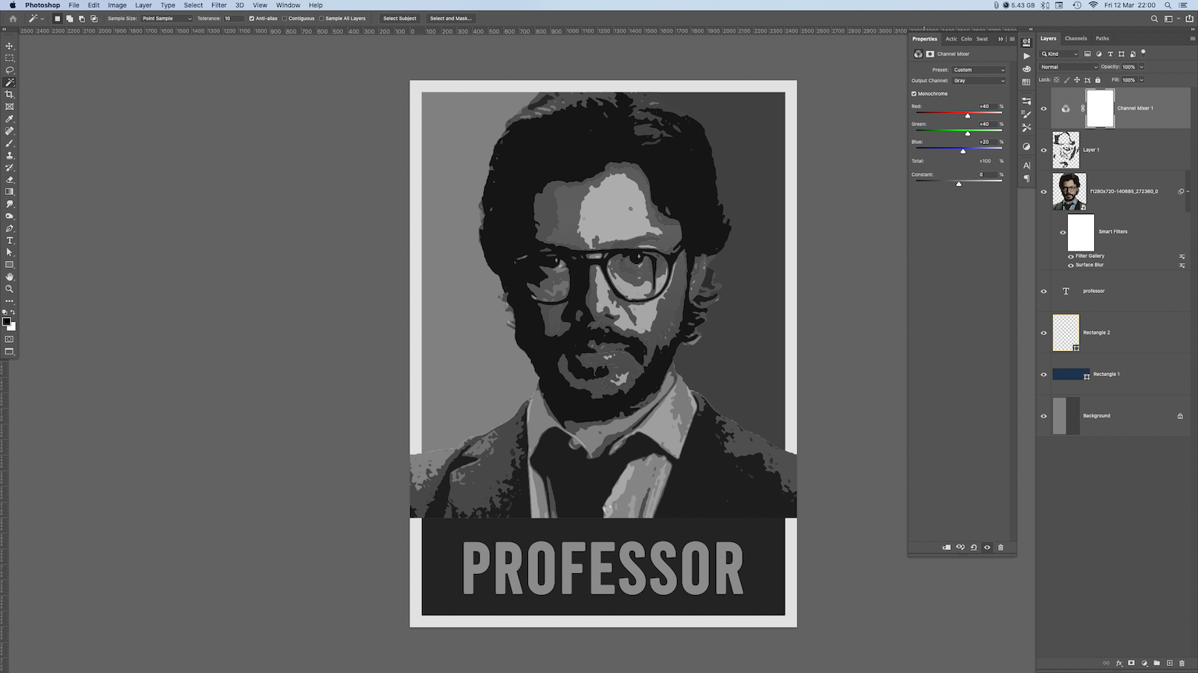
Task: Select the Eyedropper tool
Action: pyautogui.click(x=9, y=119)
